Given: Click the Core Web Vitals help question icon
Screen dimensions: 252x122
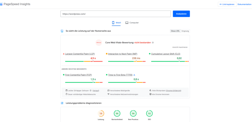Looking at the screenshot, I should coord(153,43).
